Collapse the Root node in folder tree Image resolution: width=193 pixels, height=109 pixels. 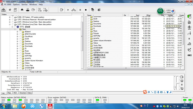15,29
